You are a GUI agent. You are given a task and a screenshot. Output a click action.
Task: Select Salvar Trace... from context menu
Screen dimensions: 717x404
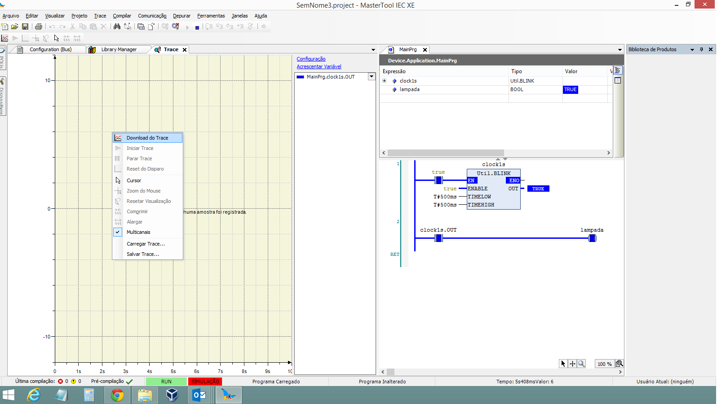click(x=142, y=254)
